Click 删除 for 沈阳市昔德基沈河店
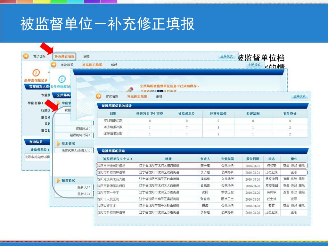The image size is (328, 246). tap(302, 185)
